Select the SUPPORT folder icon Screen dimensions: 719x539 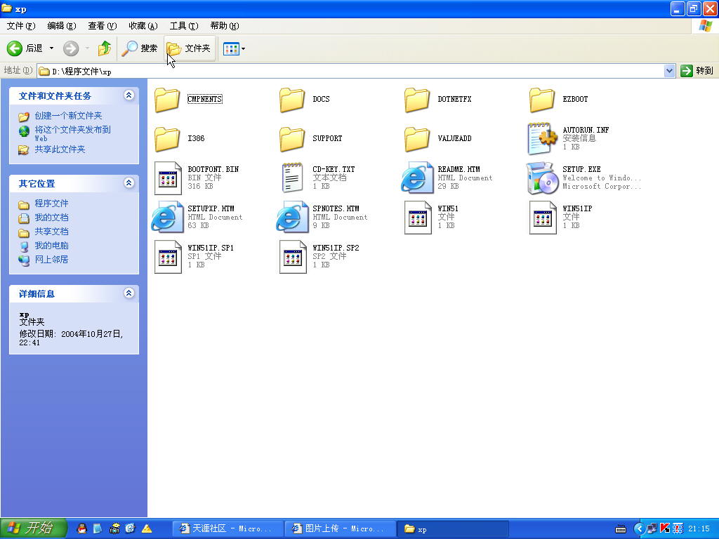(x=292, y=139)
